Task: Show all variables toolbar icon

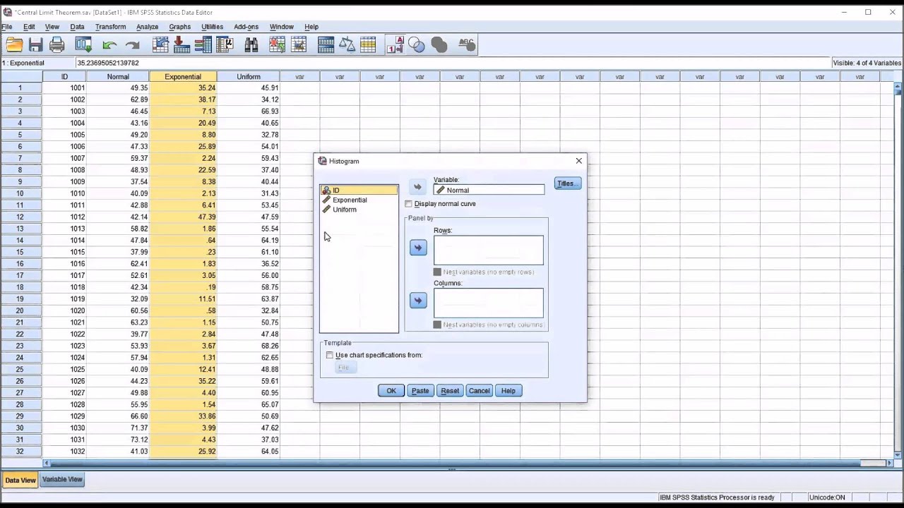Action: coord(439,45)
